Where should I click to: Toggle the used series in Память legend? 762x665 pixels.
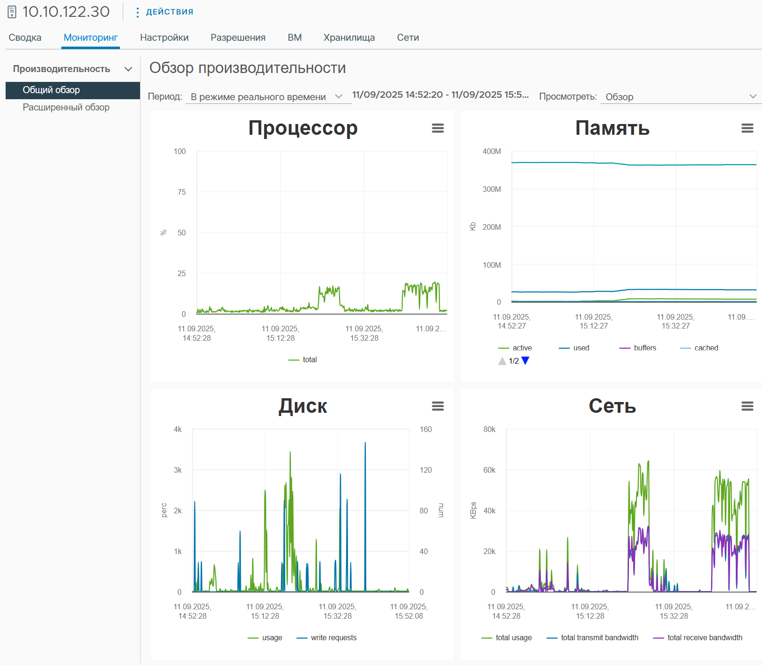point(574,348)
